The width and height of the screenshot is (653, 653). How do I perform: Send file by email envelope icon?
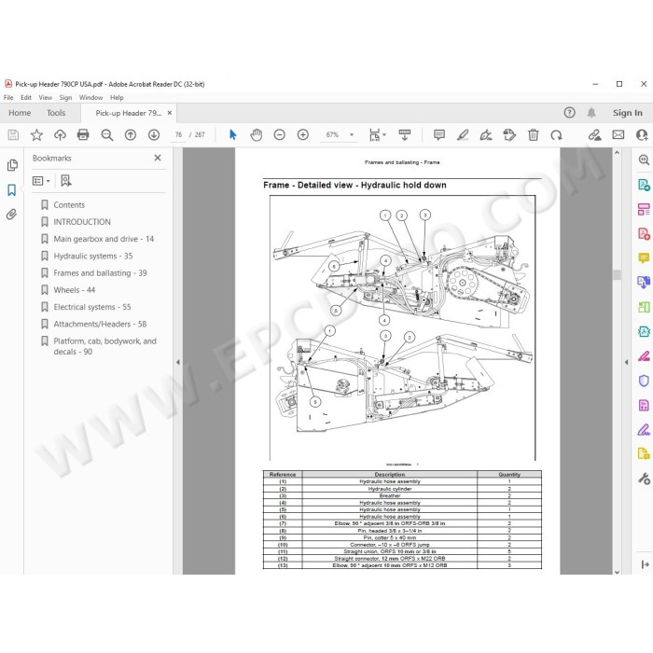click(618, 135)
